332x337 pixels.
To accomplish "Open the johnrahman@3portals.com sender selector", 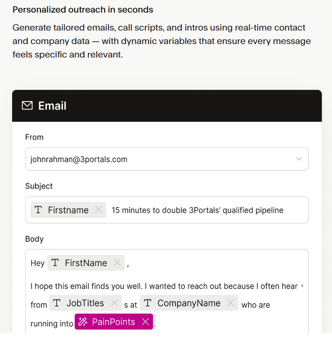I will [x=167, y=159].
